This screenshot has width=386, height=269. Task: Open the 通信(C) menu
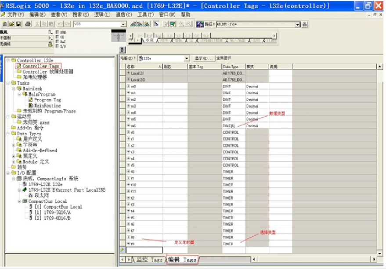(124, 14)
